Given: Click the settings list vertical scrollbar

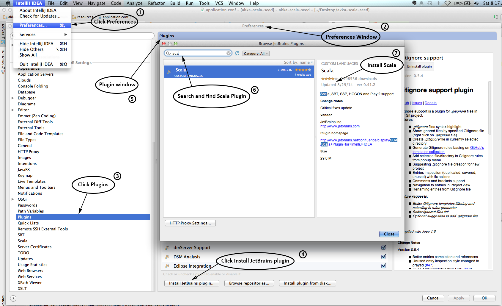Looking at the screenshot, I should (153, 216).
